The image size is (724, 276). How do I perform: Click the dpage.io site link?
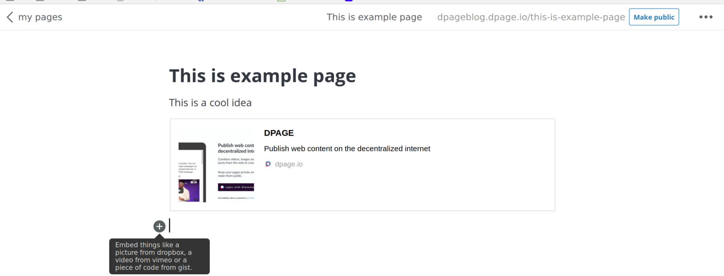pos(289,164)
